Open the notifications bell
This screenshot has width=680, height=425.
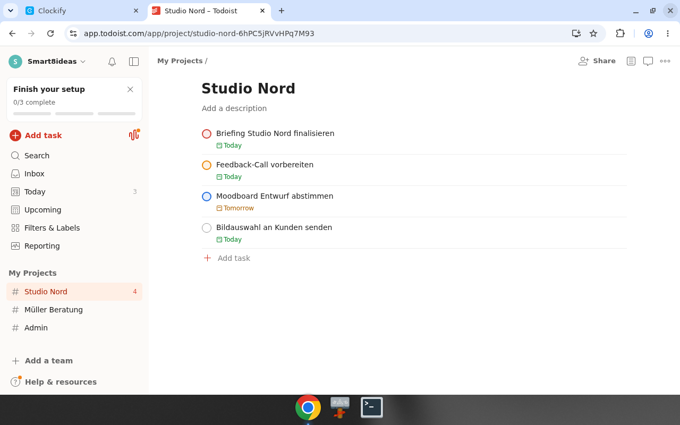[112, 62]
